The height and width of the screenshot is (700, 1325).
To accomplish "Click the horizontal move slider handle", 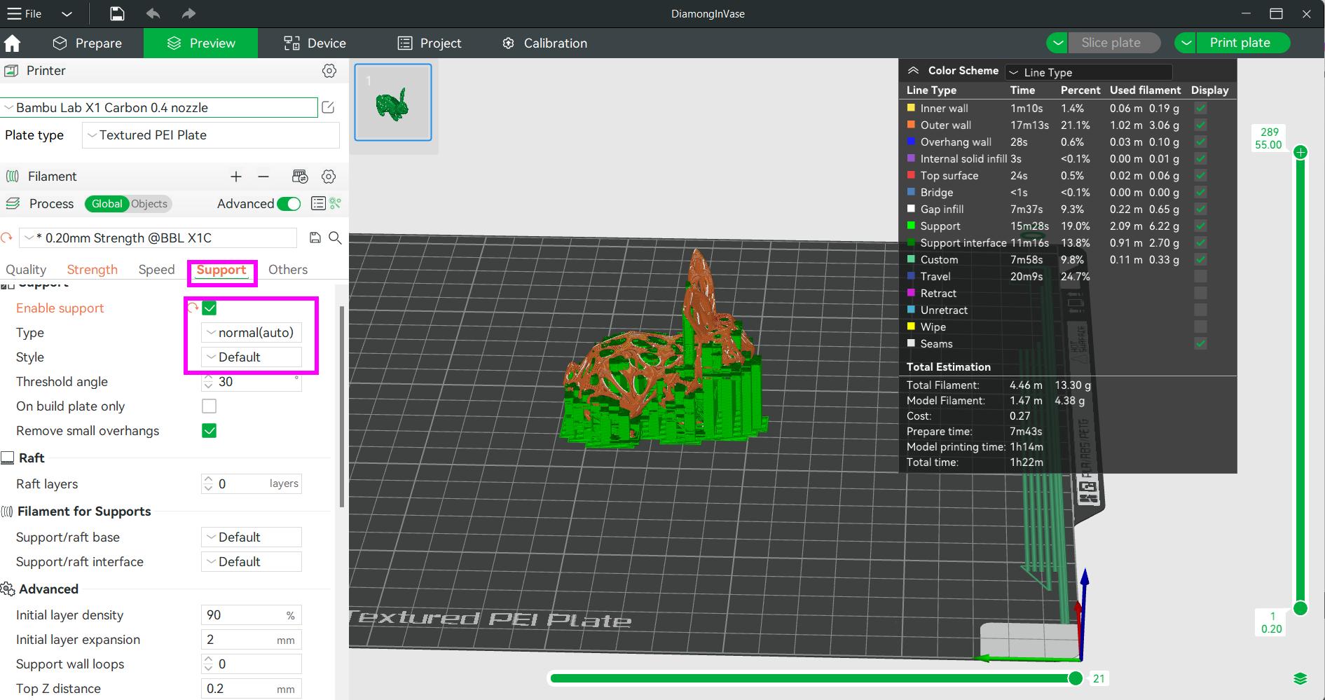I will (x=1076, y=678).
